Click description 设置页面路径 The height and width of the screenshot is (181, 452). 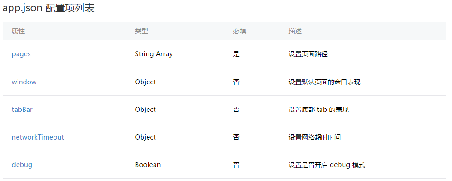pos(308,54)
